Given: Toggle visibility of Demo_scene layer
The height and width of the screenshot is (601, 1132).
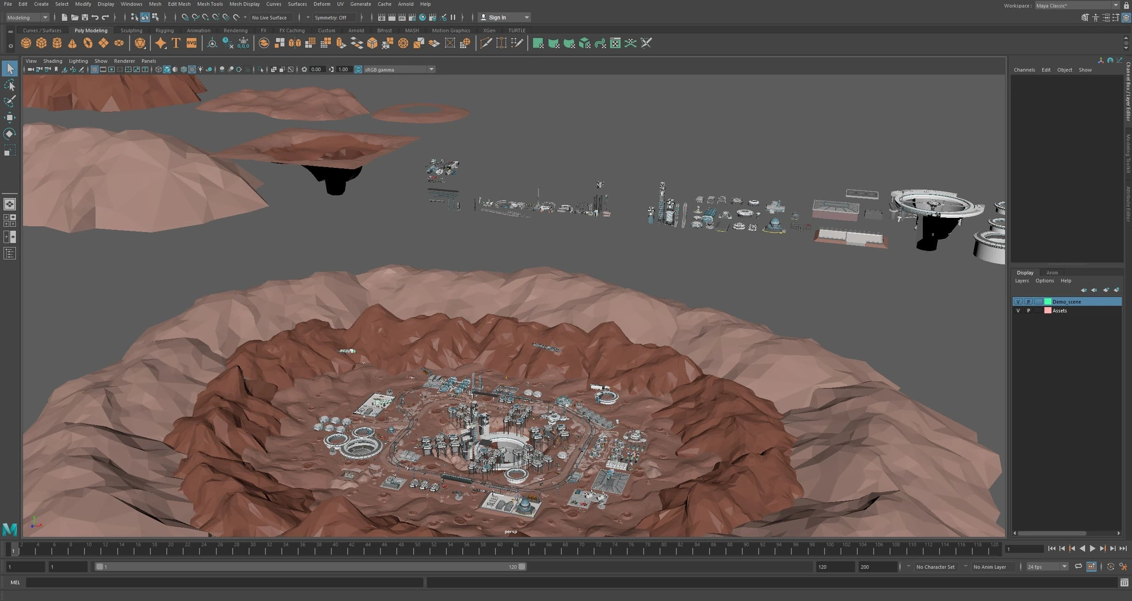Looking at the screenshot, I should pos(1018,301).
